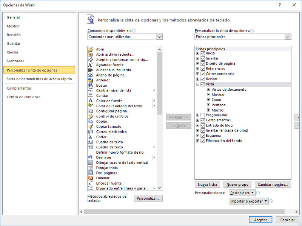Click the Cambiar nombre button
The height and width of the screenshot is (226, 302).
(x=273, y=185)
